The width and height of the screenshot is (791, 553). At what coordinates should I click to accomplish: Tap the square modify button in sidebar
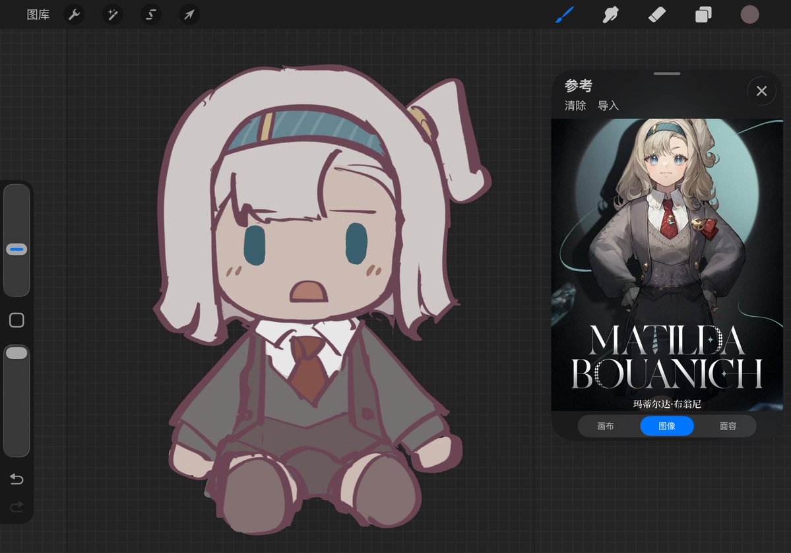coord(16,320)
